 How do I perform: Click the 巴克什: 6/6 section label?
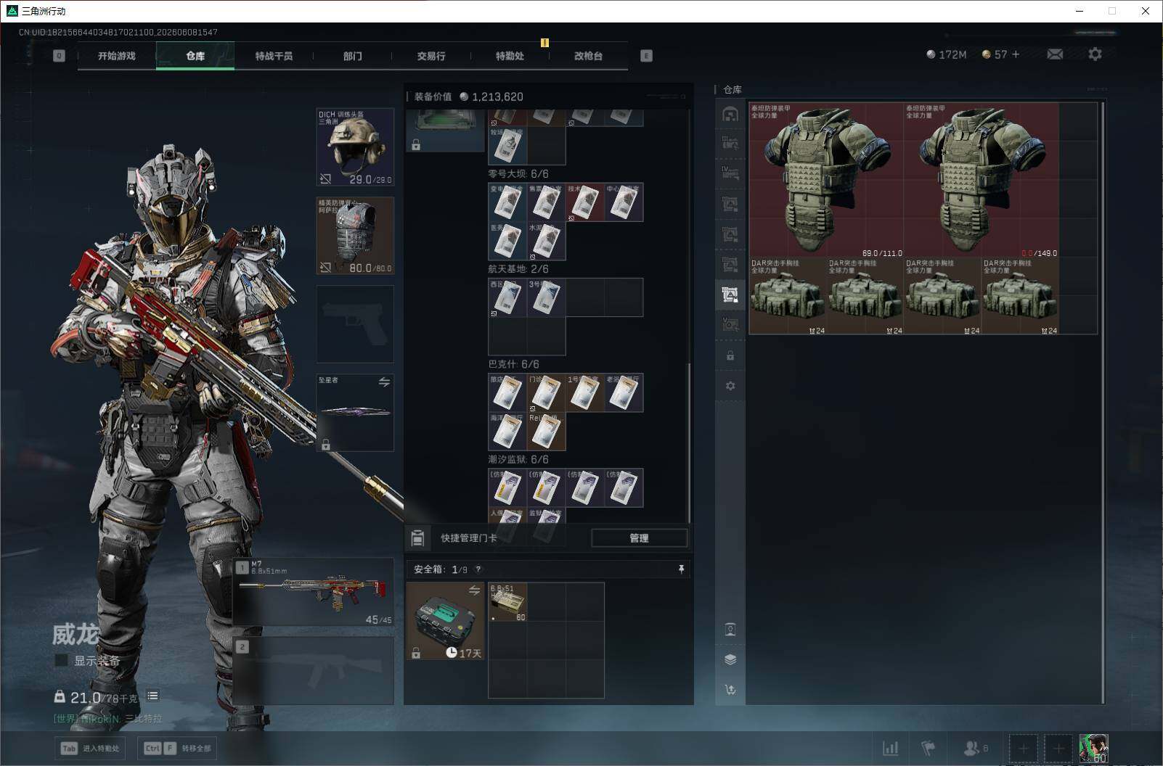tap(514, 364)
